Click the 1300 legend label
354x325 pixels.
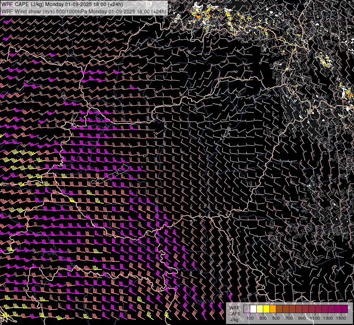(328, 318)
